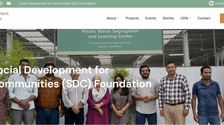Expand the chevron beside UDN
224x125 pixels.
click(x=190, y=18)
